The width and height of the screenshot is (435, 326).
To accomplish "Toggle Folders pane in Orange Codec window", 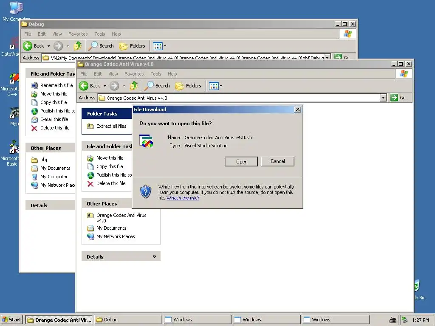I will [188, 86].
